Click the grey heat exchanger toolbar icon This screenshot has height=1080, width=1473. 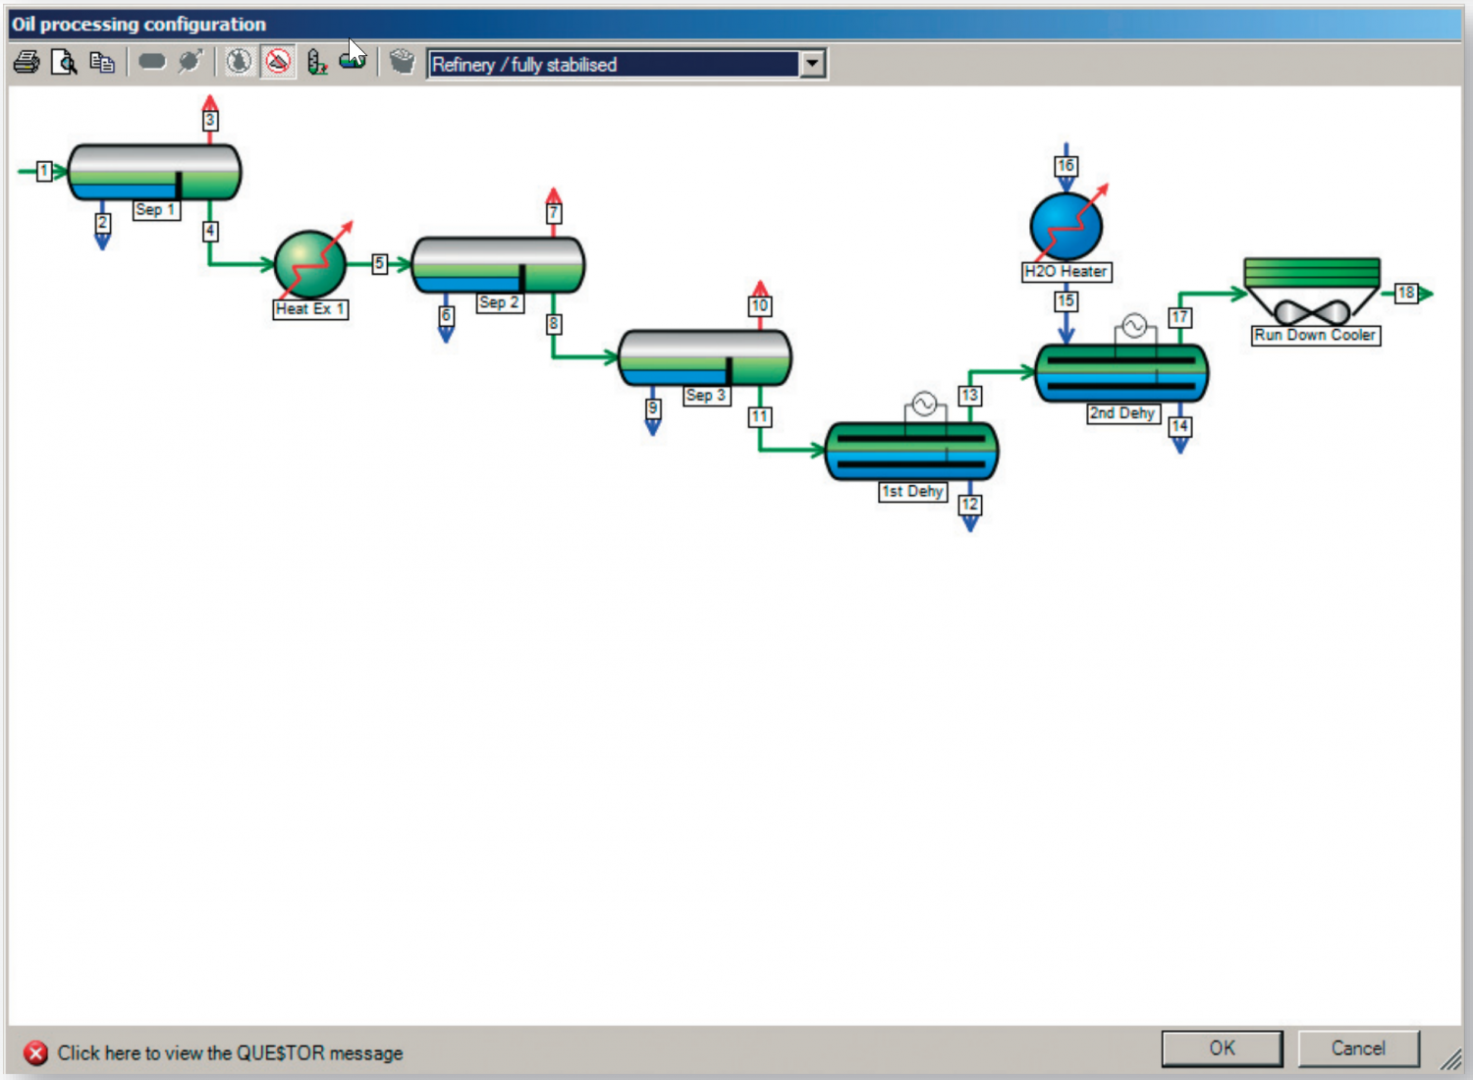pyautogui.click(x=191, y=62)
